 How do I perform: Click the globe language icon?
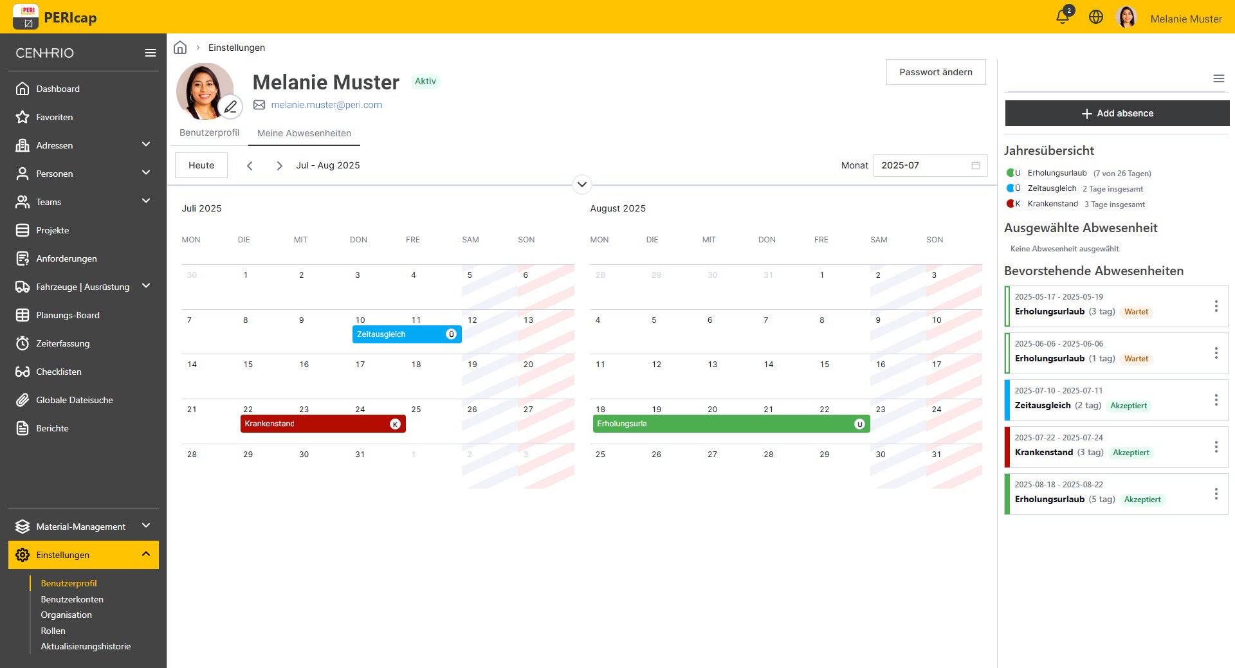pos(1096,17)
